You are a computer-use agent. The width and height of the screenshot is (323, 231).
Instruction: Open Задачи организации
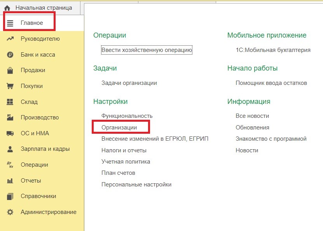pyautogui.click(x=129, y=83)
